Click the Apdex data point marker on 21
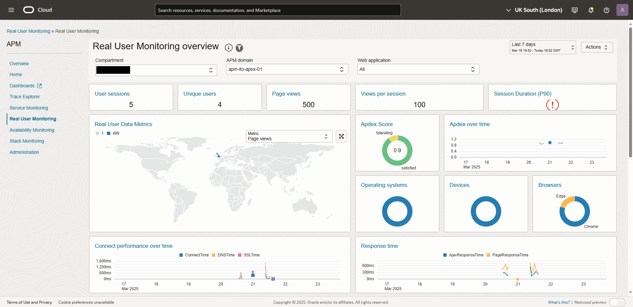Image resolution: width=633 pixels, height=307 pixels. pos(550,143)
